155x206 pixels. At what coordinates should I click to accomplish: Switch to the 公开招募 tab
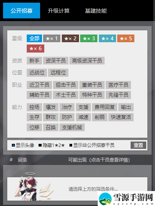[22, 10]
